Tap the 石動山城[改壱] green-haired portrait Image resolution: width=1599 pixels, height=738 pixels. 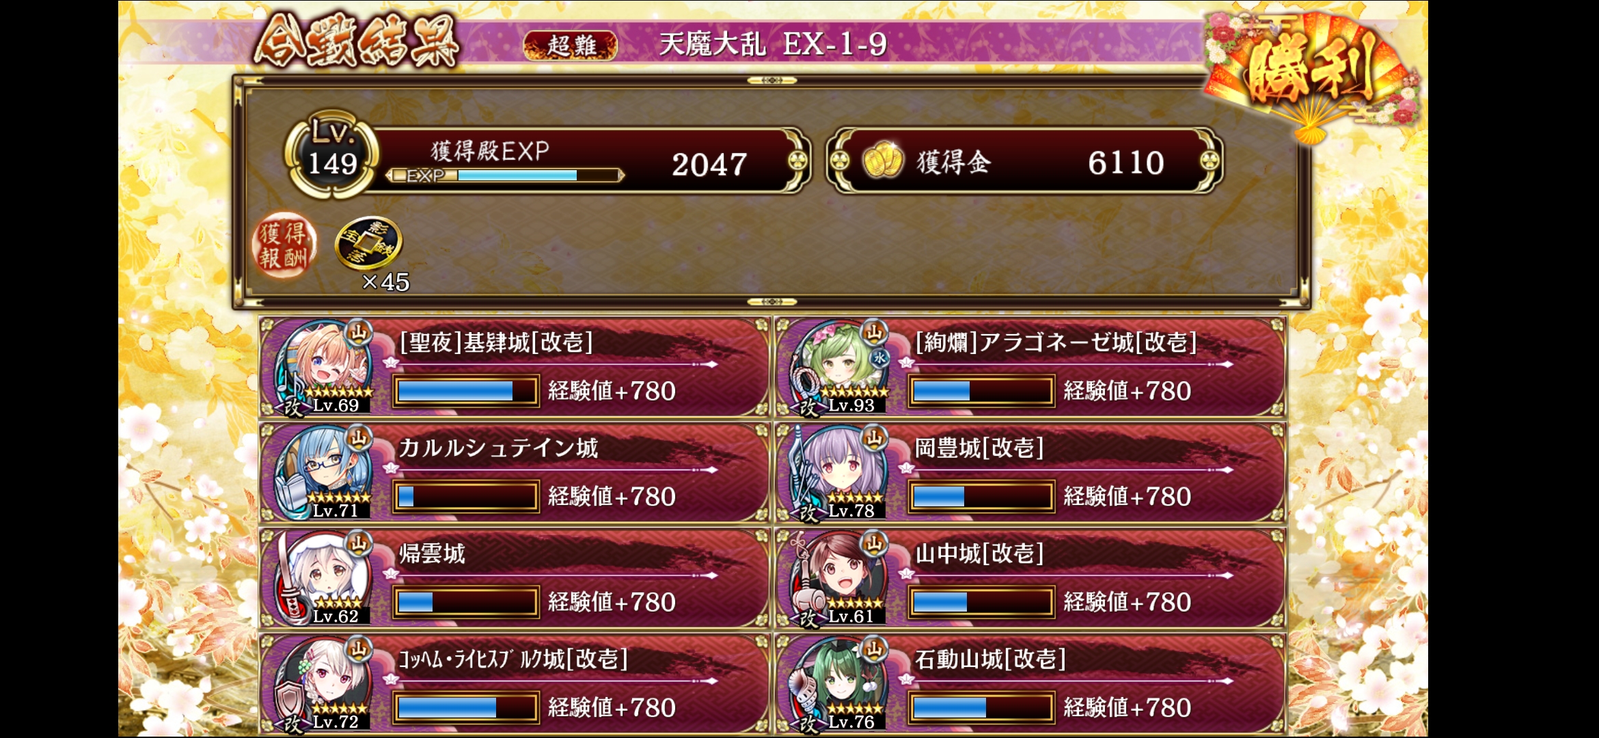coord(839,684)
